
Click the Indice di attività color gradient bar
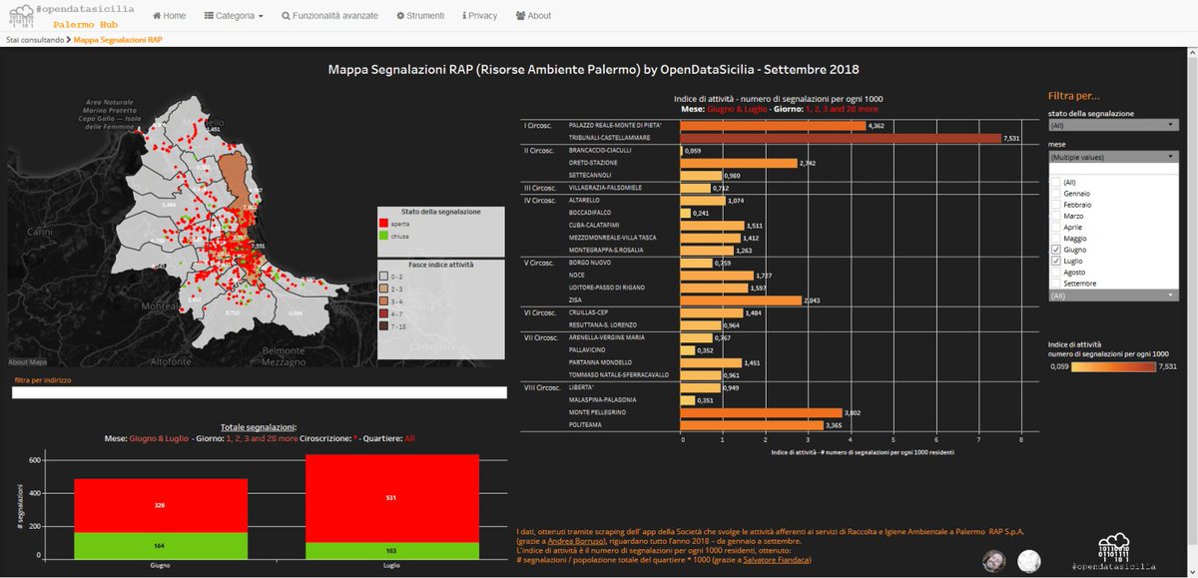coord(1111,366)
